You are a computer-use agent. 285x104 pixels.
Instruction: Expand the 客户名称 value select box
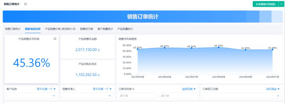32,96
